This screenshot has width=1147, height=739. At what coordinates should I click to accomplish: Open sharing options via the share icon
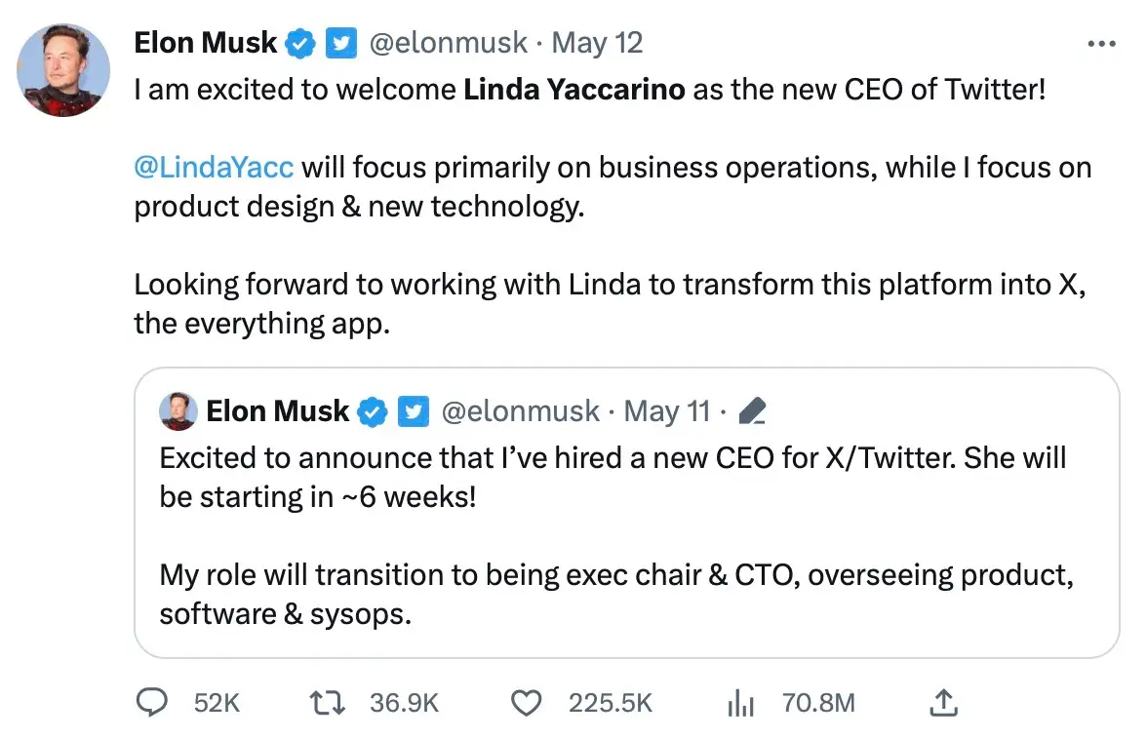[942, 702]
